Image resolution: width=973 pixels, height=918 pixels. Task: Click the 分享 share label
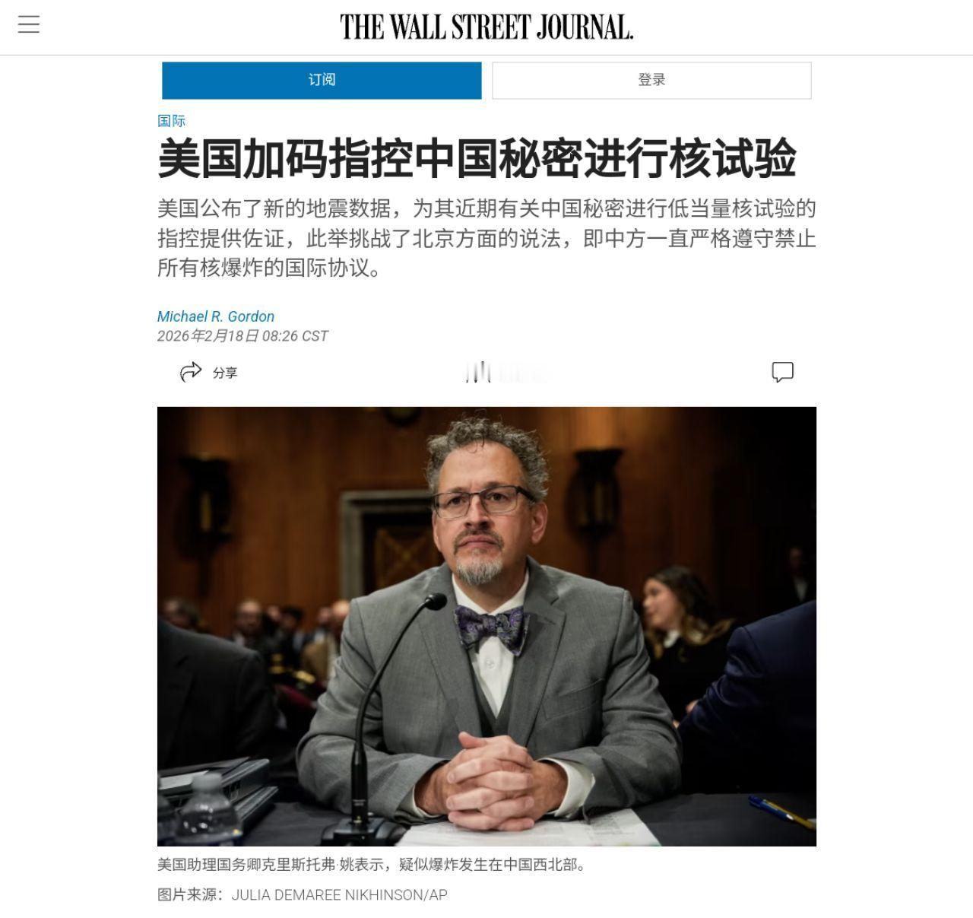point(225,373)
